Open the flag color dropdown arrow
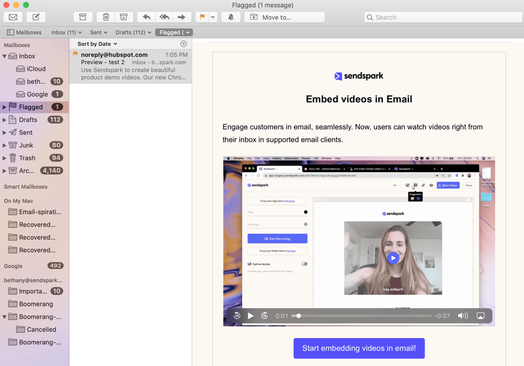 pos(213,17)
